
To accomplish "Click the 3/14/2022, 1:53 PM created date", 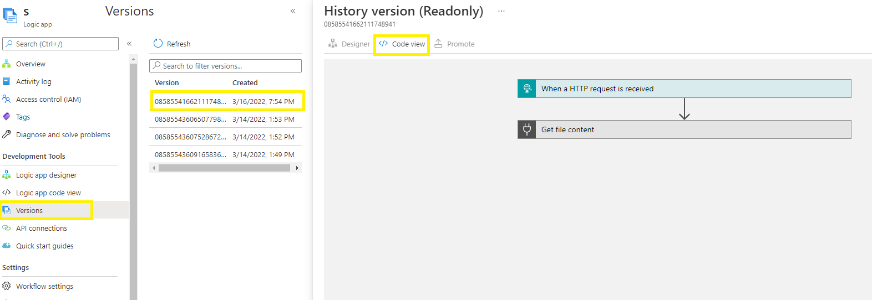I will tap(263, 119).
